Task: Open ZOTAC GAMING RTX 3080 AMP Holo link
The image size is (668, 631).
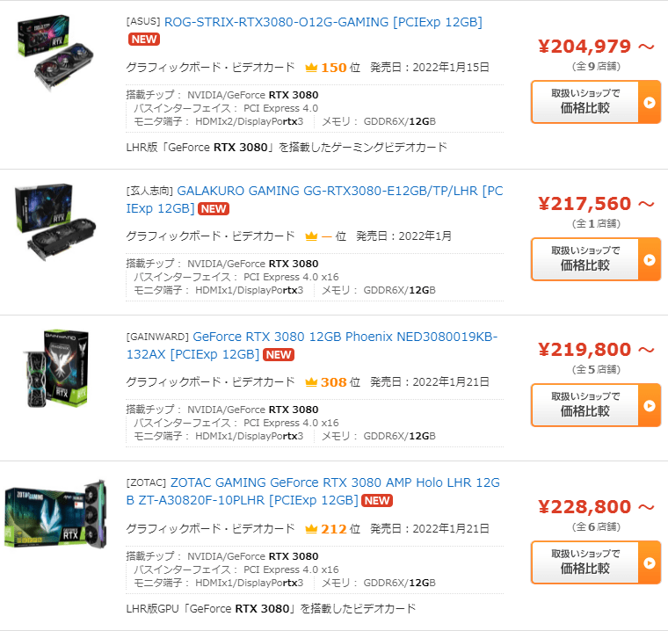Action: (x=313, y=491)
